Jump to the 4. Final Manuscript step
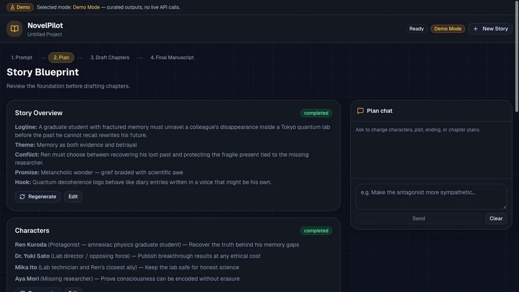Screen dimensions: 519x292 172,58
